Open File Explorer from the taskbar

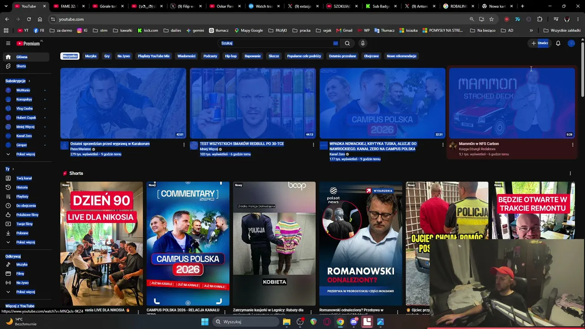click(287, 322)
